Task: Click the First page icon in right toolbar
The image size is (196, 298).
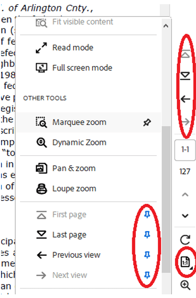Action: [x=185, y=54]
